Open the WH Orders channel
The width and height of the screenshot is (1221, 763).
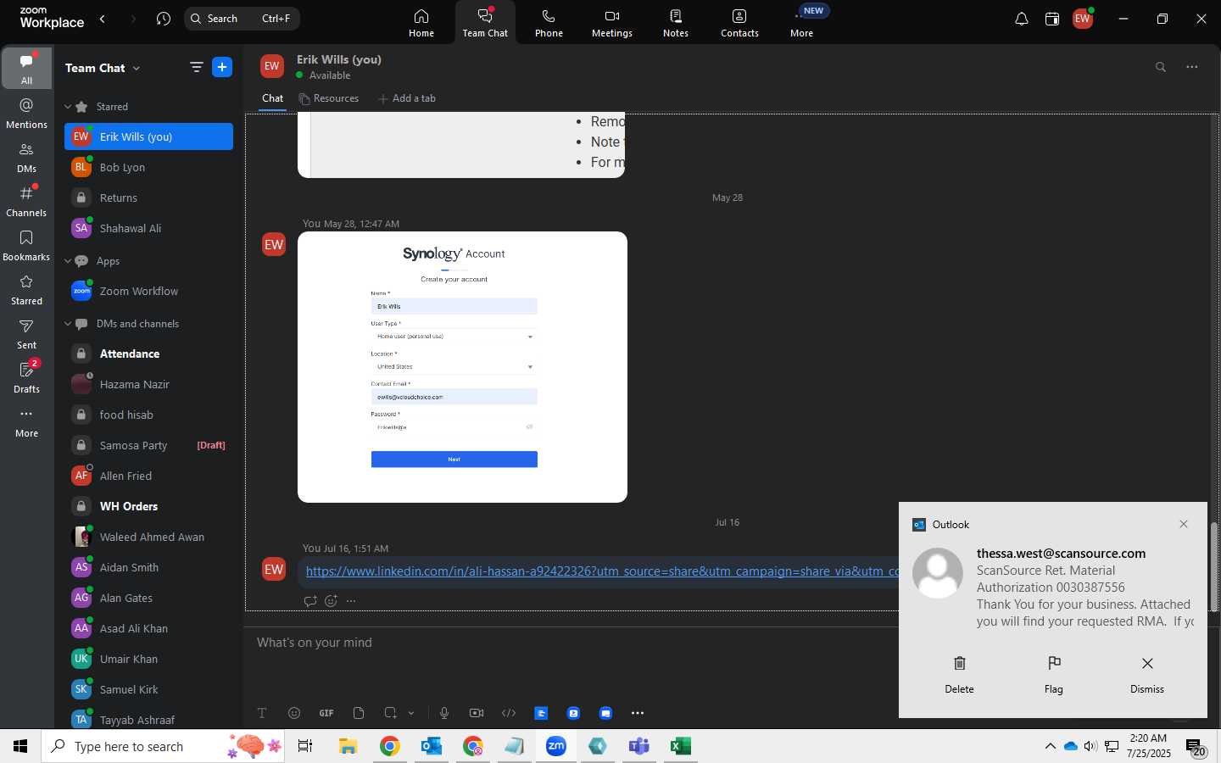pyautogui.click(x=148, y=506)
